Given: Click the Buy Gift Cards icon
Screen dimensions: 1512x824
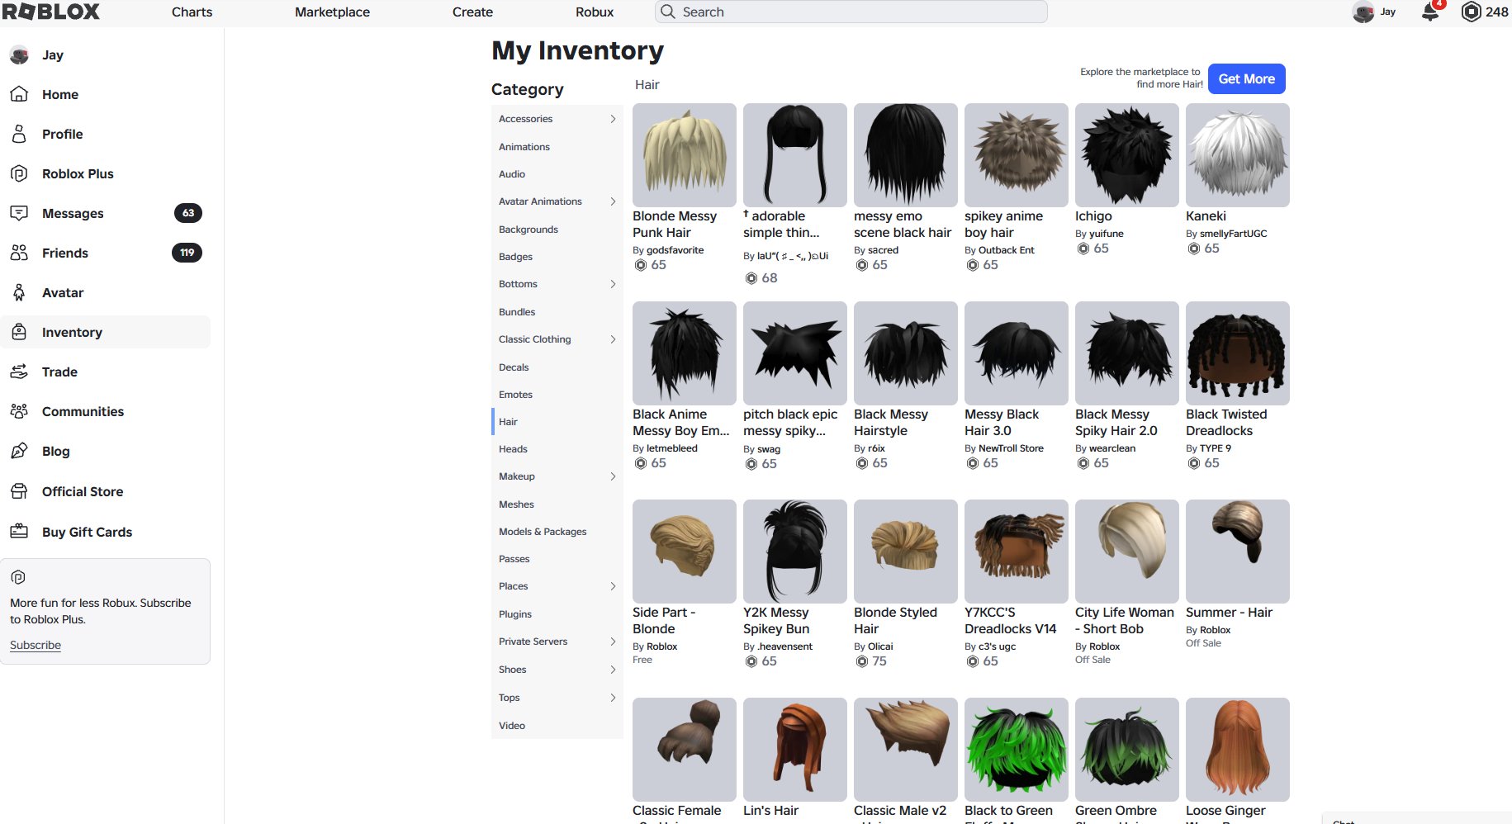Looking at the screenshot, I should click(x=19, y=532).
